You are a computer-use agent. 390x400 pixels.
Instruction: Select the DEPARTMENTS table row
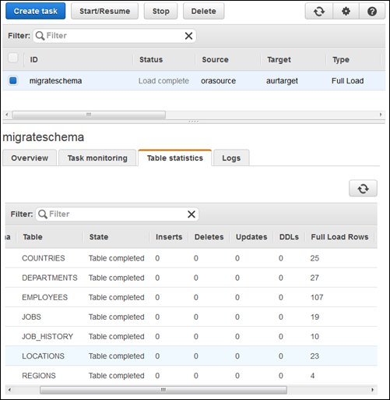pos(191,278)
